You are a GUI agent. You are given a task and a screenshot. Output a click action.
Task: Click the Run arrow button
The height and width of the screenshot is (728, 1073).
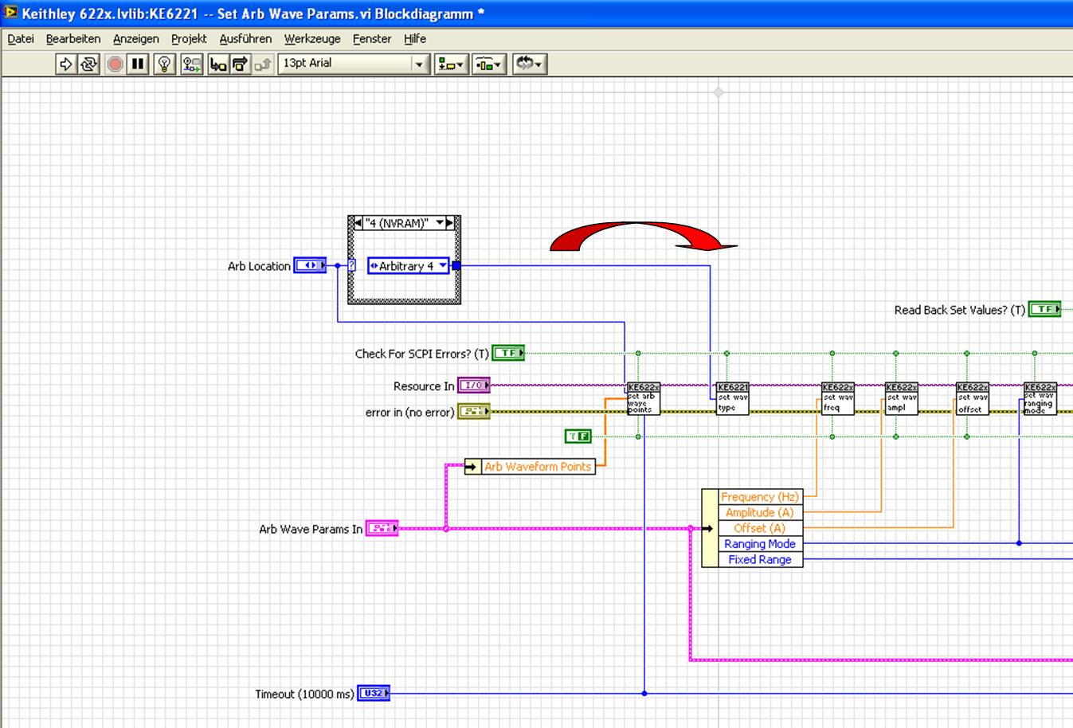(x=66, y=64)
